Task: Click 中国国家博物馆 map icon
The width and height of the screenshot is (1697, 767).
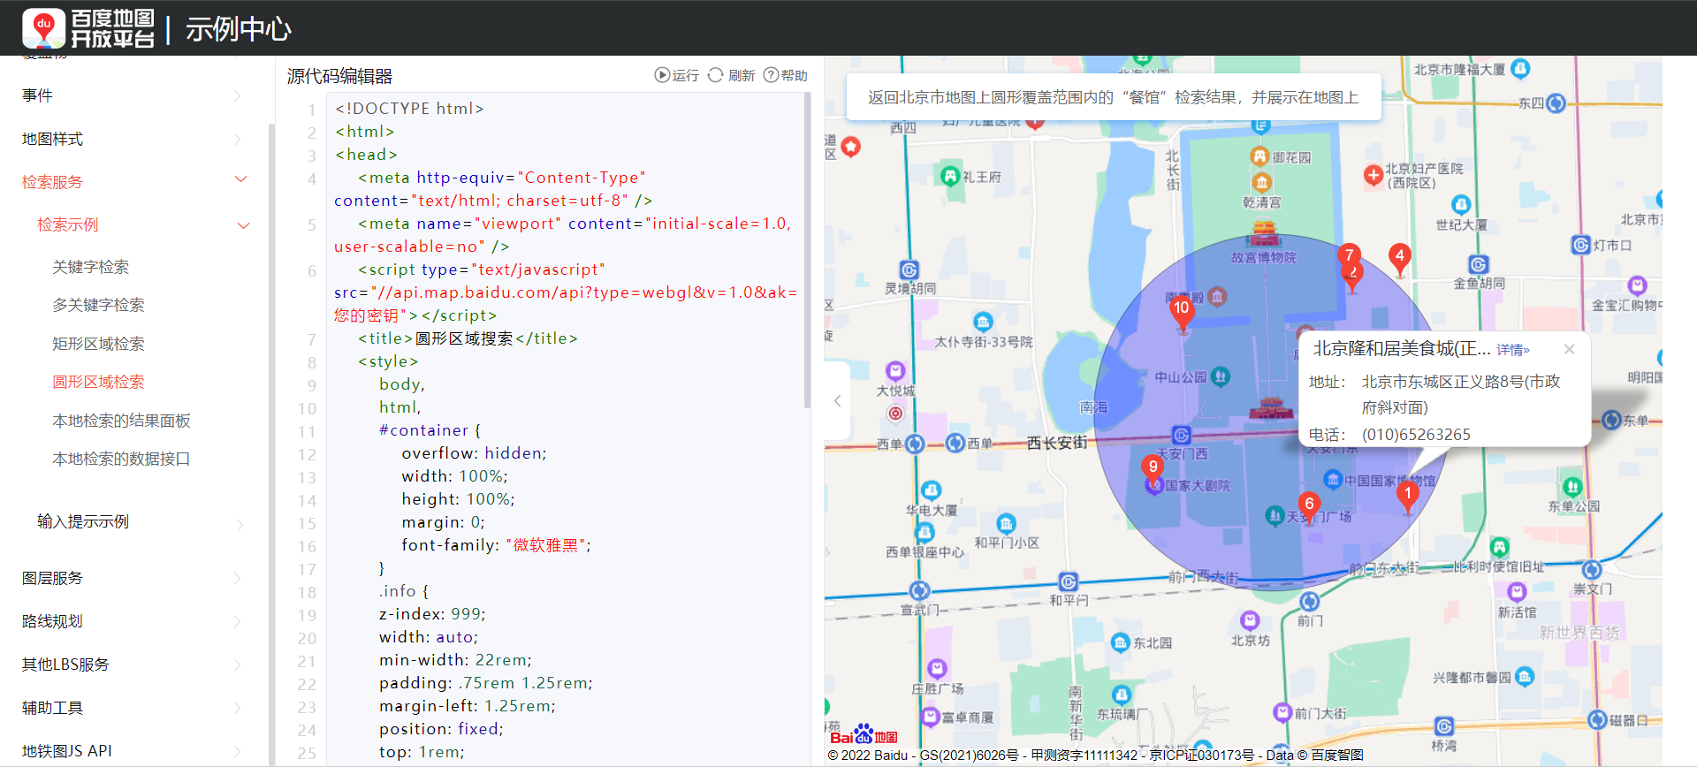Action: point(1333,480)
